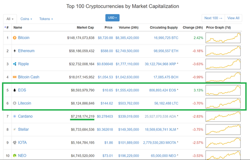Sort table by Change (24h) header
Screen dimensions: 250x160
[x=193, y=28]
